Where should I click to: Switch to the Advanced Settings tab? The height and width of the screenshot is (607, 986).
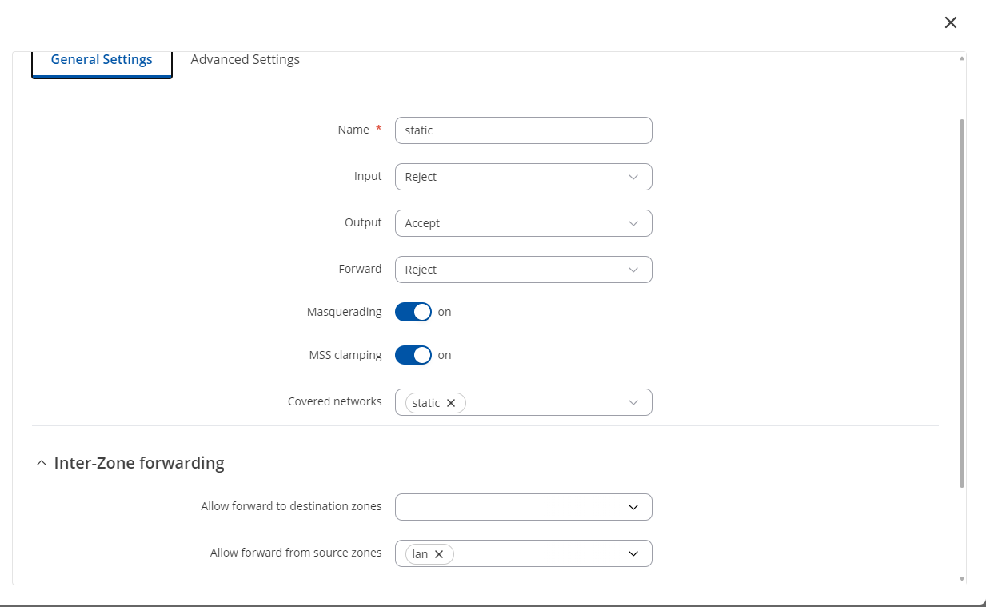(x=245, y=60)
